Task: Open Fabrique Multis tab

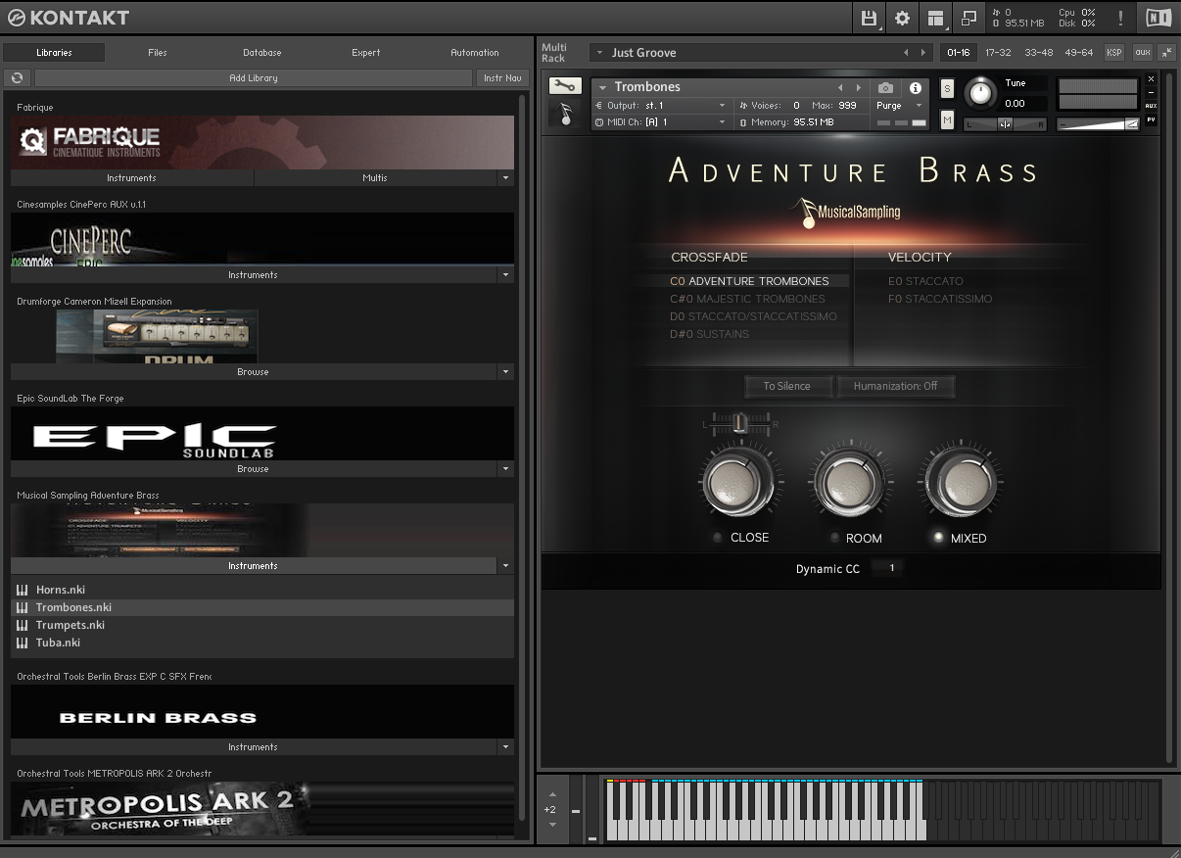Action: coord(375,178)
